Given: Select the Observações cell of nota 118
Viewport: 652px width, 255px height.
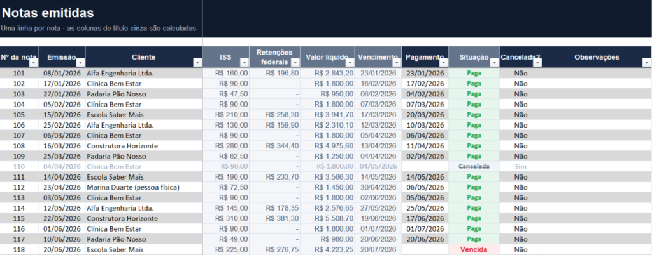Looking at the screenshot, I should tap(597, 250).
